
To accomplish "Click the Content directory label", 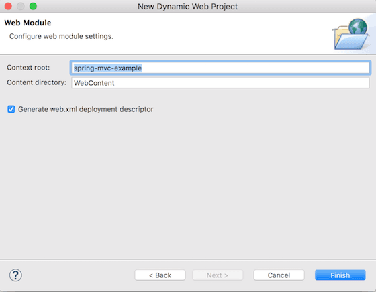I will (x=37, y=82).
